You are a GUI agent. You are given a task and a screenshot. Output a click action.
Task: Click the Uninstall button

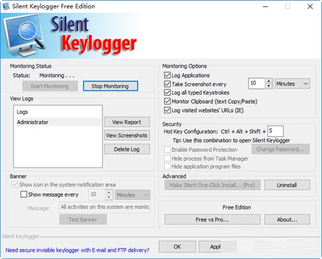[287, 185]
